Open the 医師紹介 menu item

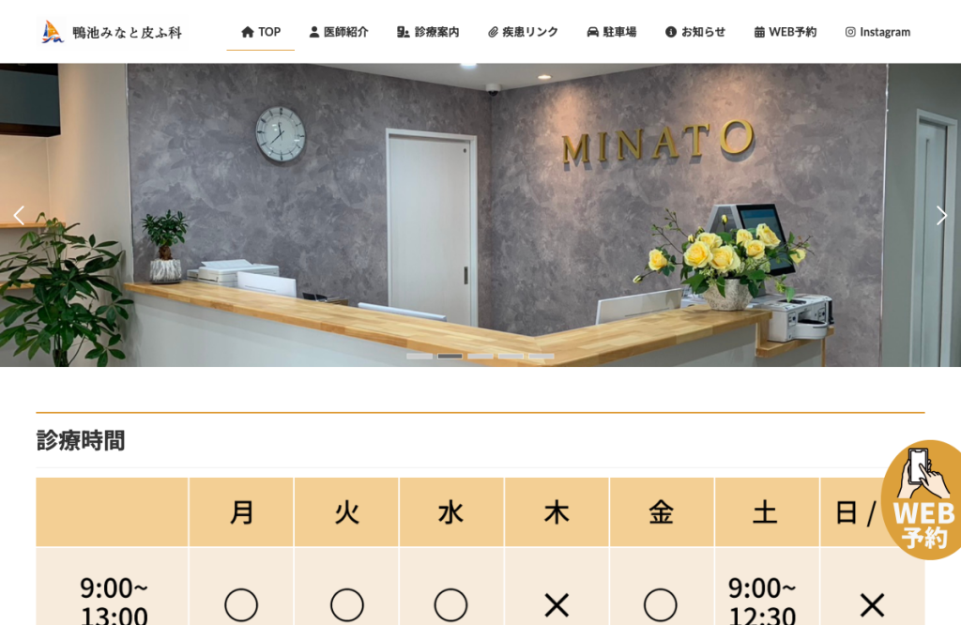point(338,32)
